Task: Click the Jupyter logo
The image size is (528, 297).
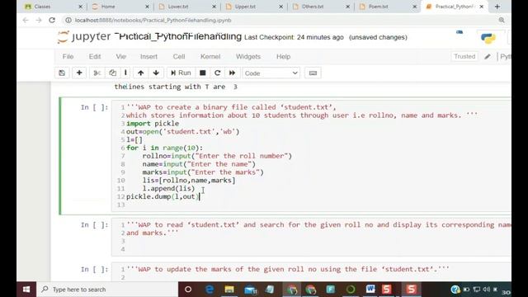Action: (84, 36)
